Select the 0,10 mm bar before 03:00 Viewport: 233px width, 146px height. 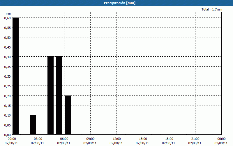point(33,125)
